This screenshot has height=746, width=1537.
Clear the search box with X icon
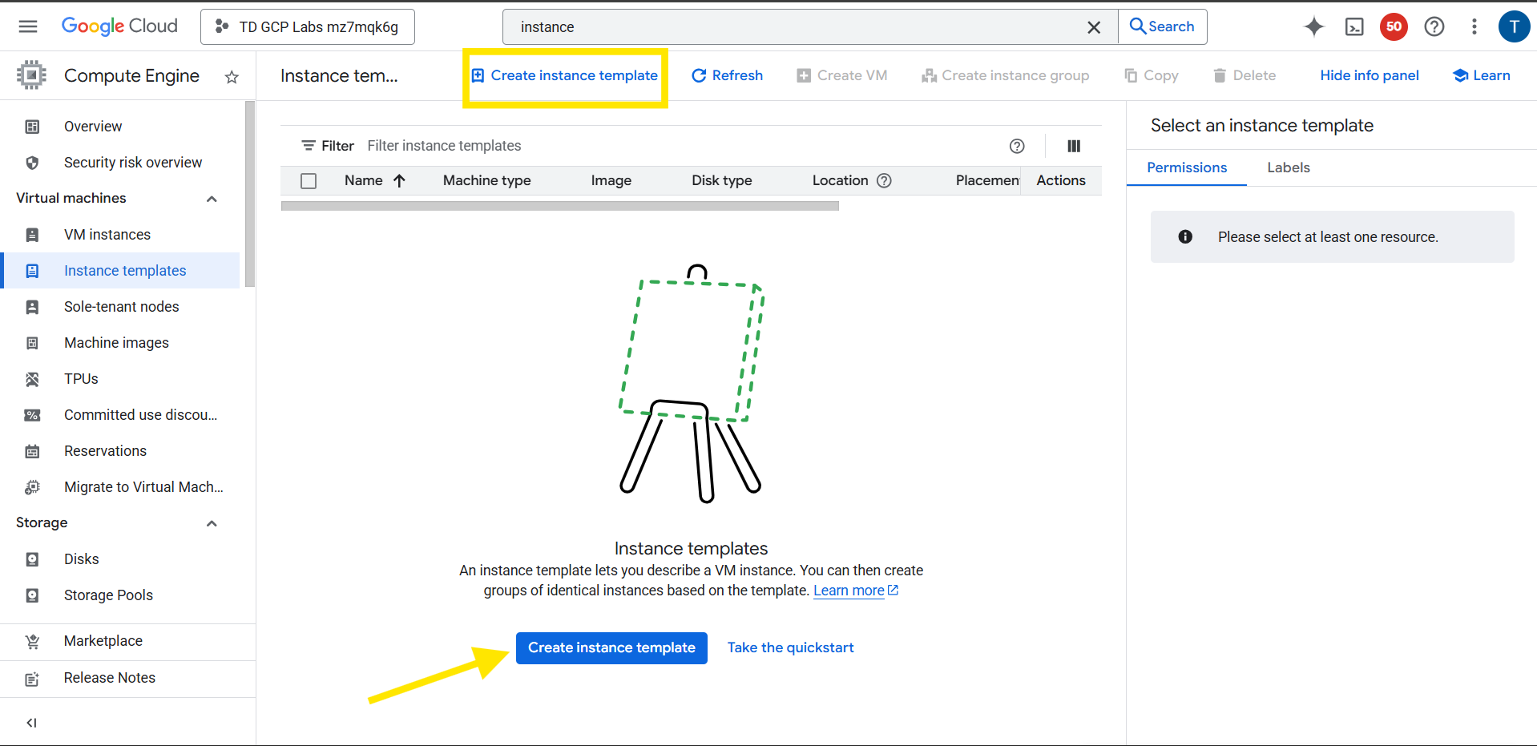pos(1093,27)
